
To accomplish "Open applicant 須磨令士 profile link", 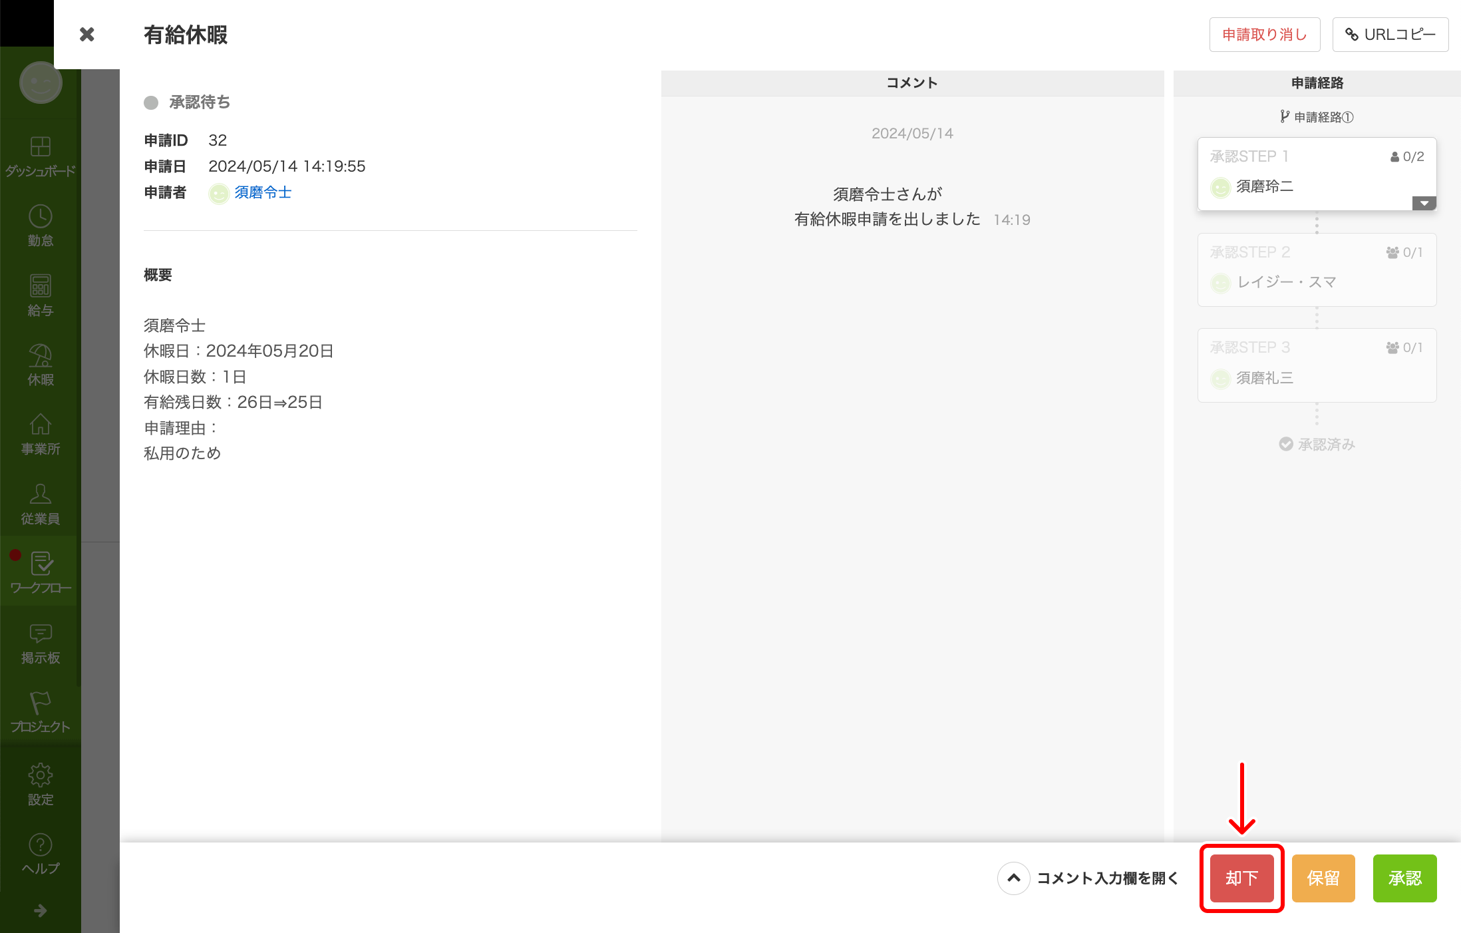I will [263, 193].
